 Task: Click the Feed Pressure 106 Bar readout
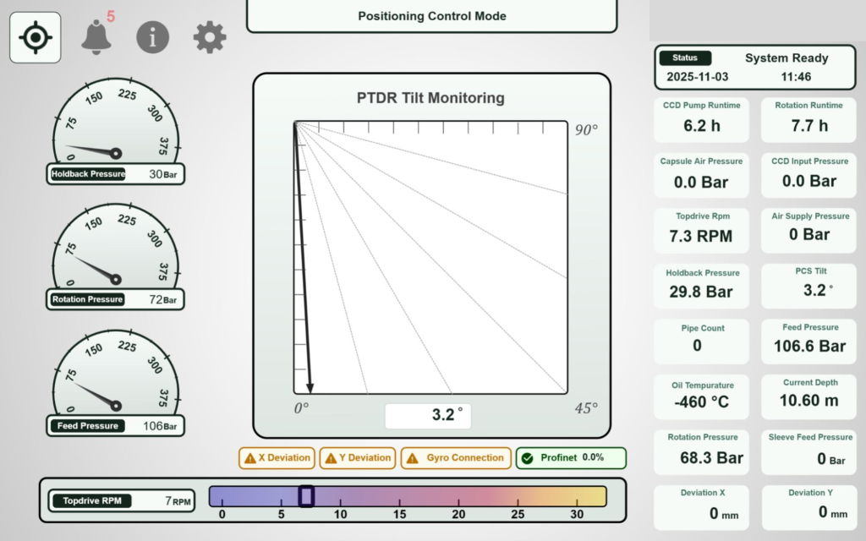point(115,426)
